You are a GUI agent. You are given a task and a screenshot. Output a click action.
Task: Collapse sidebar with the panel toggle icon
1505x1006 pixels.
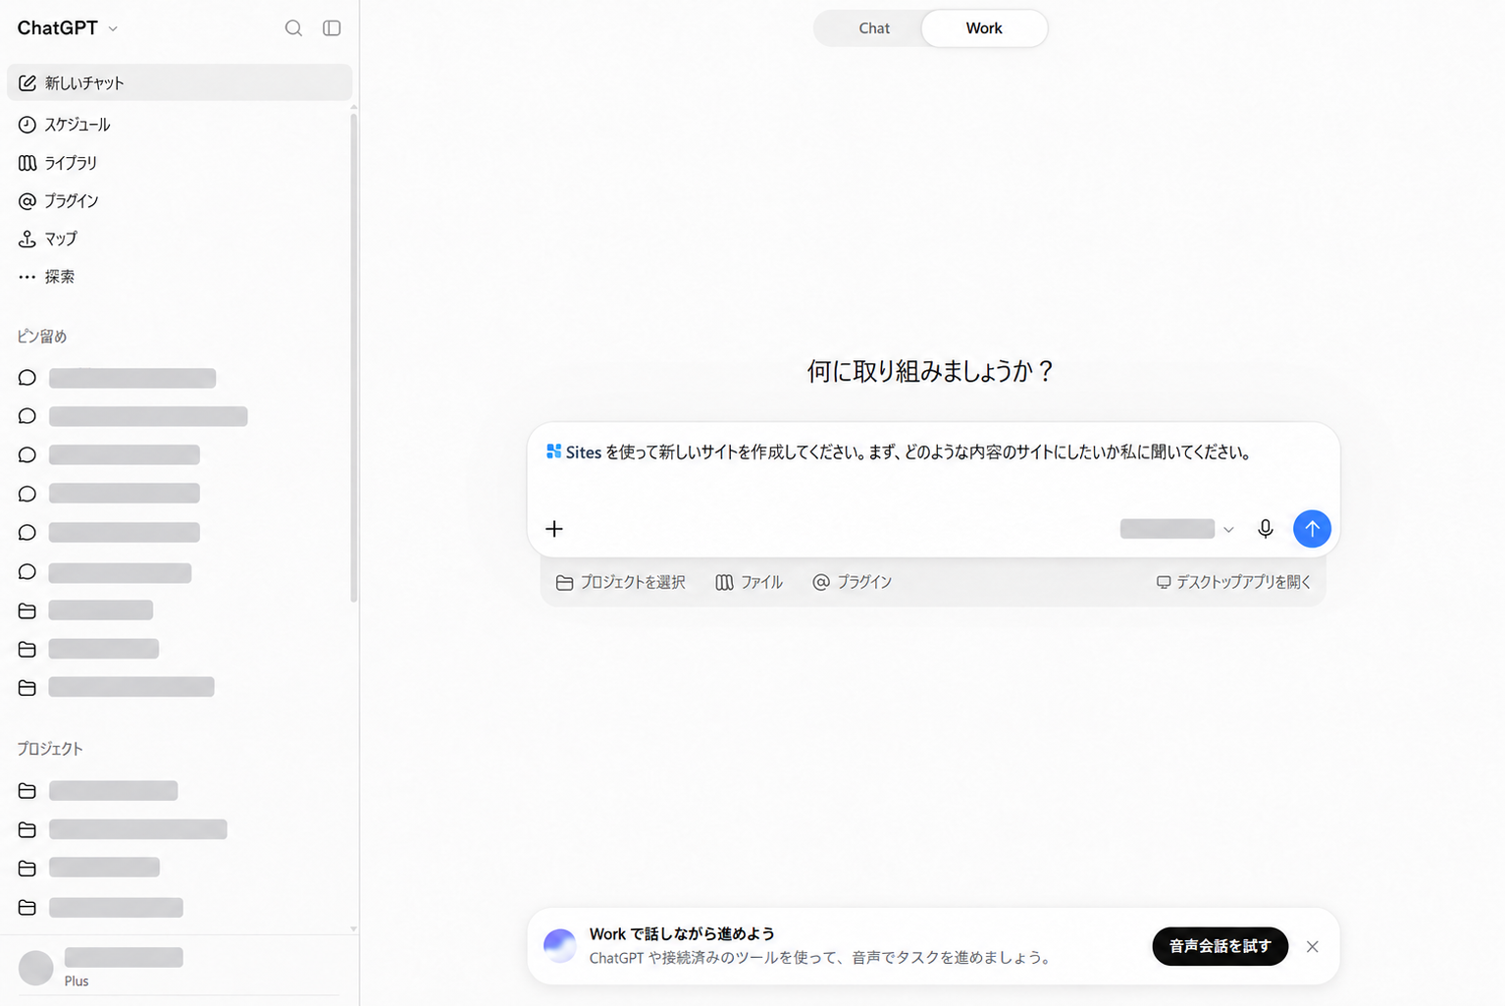pos(332,28)
